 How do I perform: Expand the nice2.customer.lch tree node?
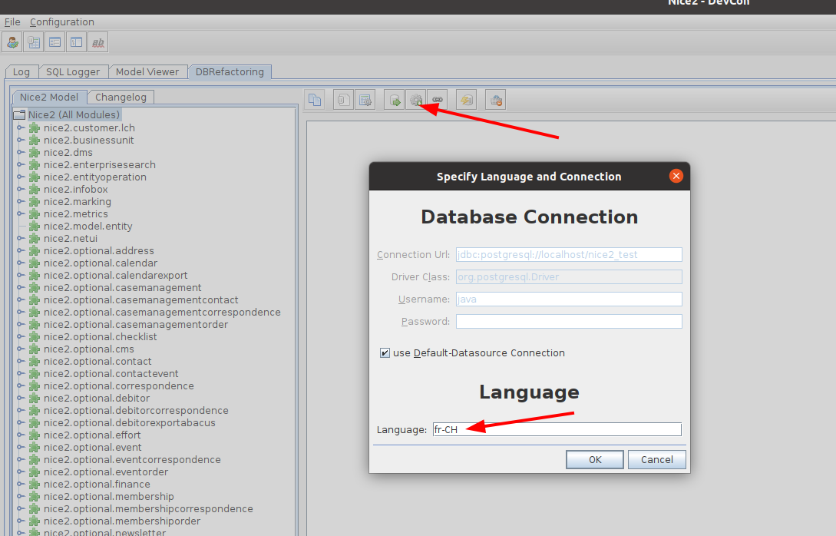coord(20,128)
